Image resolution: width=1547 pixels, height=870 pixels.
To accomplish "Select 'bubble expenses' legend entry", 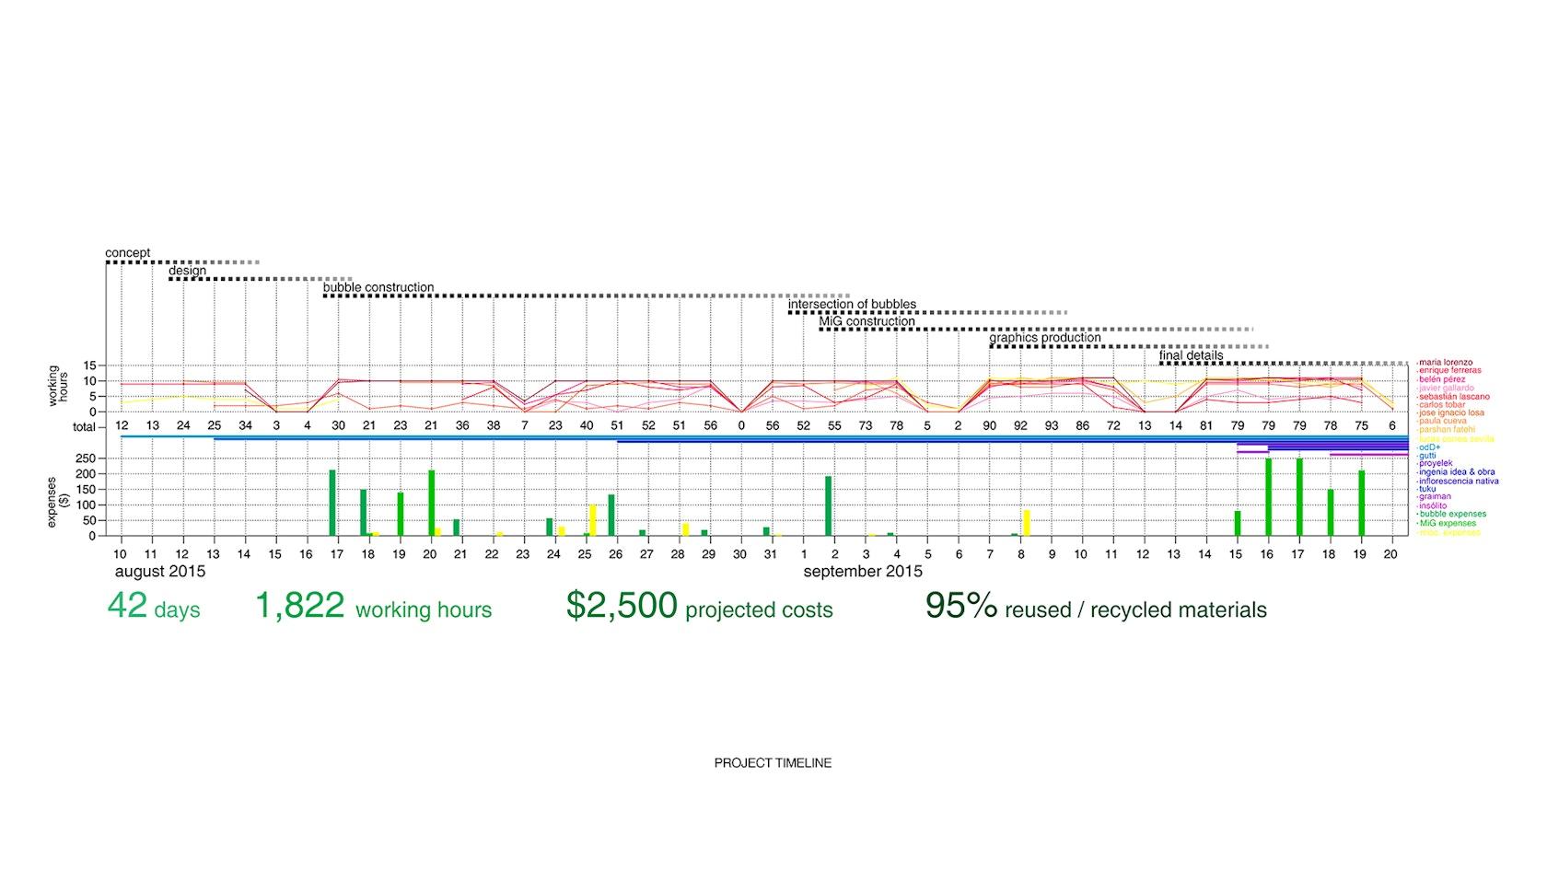I will (x=1452, y=515).
